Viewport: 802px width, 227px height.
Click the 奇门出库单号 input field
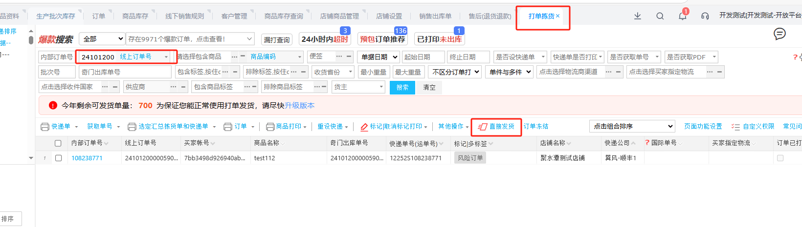(125, 72)
